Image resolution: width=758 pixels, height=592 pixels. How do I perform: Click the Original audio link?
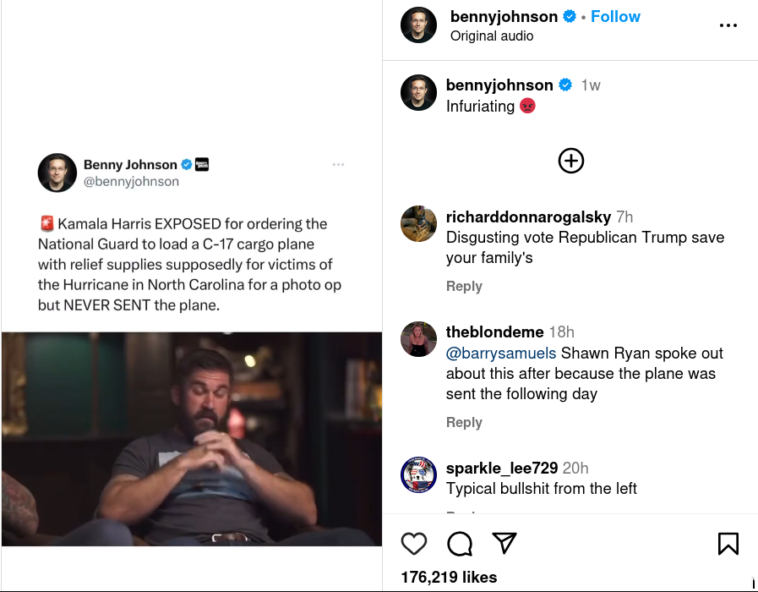click(x=492, y=36)
